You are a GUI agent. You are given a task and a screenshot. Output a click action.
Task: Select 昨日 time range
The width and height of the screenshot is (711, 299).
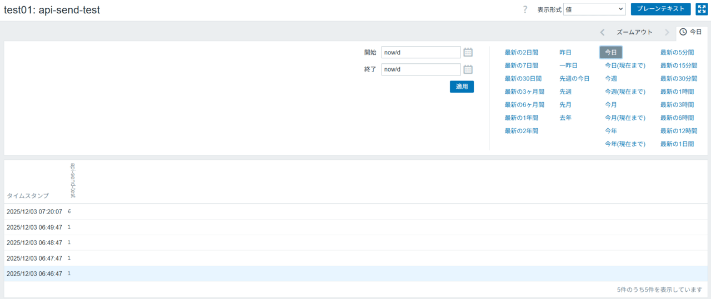(x=565, y=52)
